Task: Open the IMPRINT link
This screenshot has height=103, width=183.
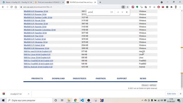Action: (x=153, y=85)
